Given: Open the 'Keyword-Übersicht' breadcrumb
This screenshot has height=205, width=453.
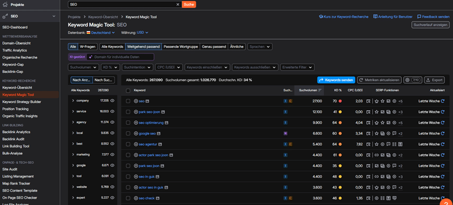Looking at the screenshot, I should point(103,17).
